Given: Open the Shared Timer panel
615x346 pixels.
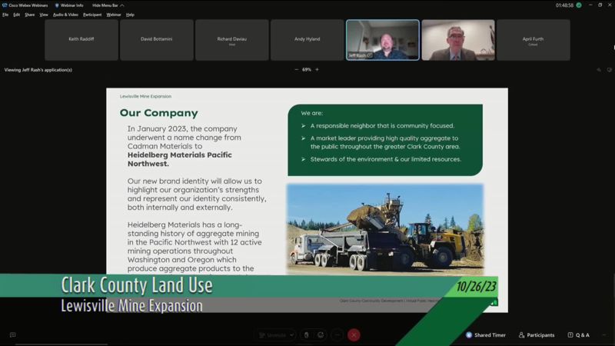Looking at the screenshot, I should pyautogui.click(x=486, y=335).
